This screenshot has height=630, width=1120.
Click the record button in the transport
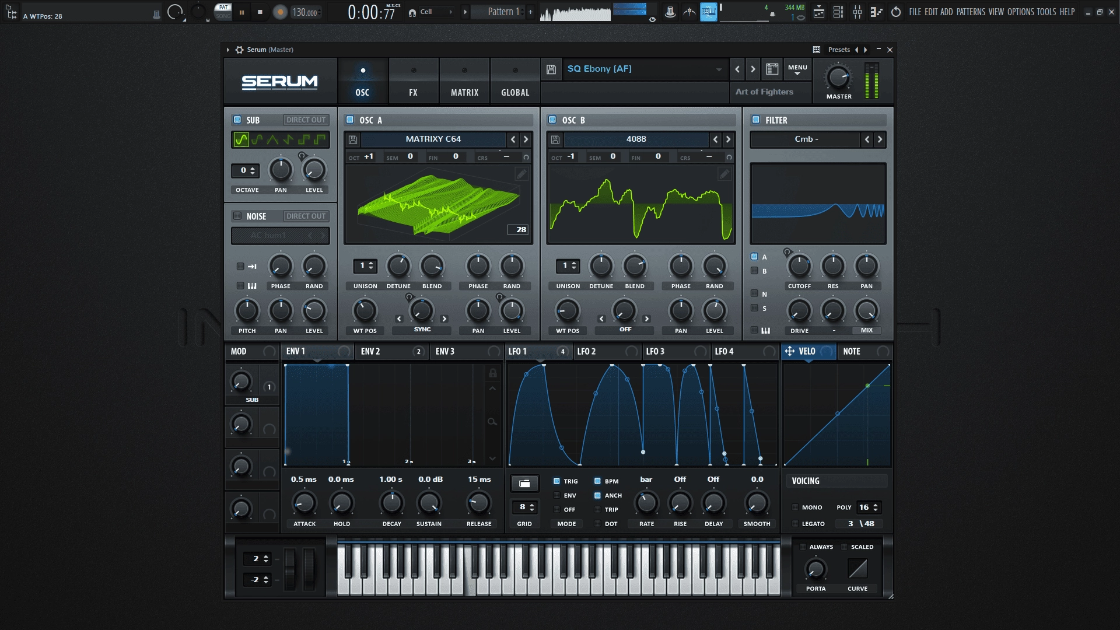(280, 12)
